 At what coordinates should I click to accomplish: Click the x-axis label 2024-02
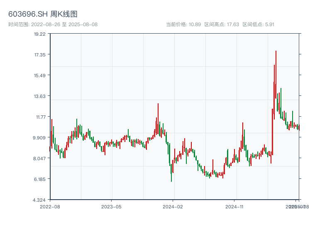click(173, 207)
